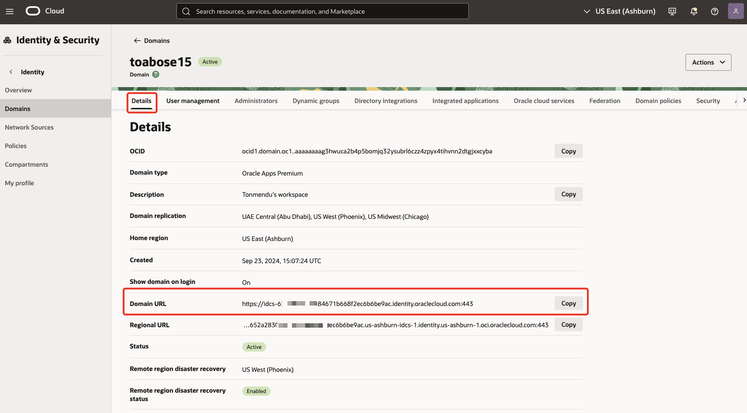Click the search resources input field
This screenshot has width=747, height=413.
click(322, 11)
